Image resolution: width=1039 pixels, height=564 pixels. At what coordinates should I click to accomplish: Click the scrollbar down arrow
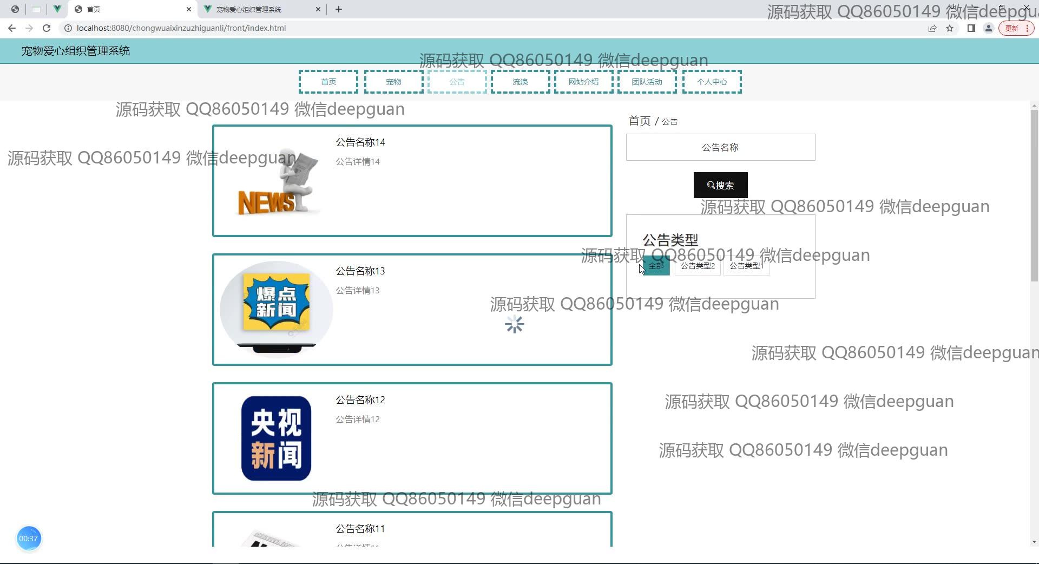1034,542
